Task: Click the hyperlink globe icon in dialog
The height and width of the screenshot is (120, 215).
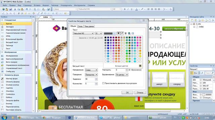Action: (x=129, y=33)
